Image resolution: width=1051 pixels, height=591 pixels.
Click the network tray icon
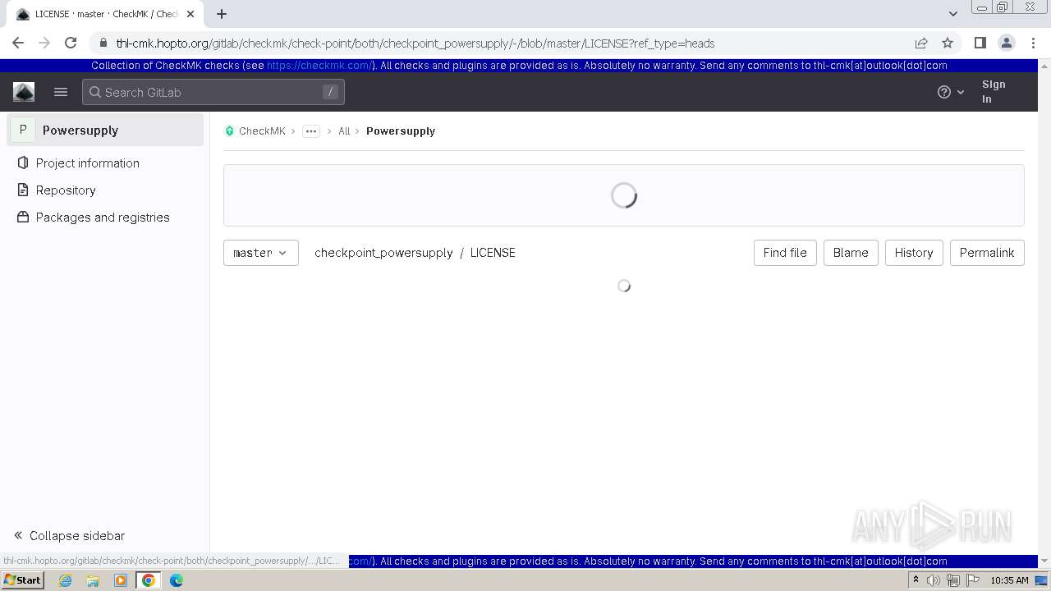(x=953, y=580)
